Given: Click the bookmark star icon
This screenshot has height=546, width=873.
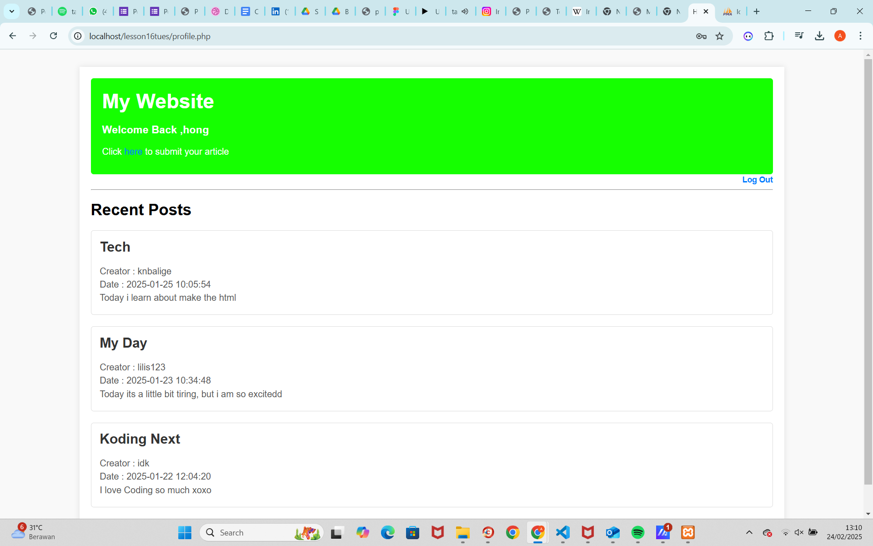Looking at the screenshot, I should pos(719,36).
